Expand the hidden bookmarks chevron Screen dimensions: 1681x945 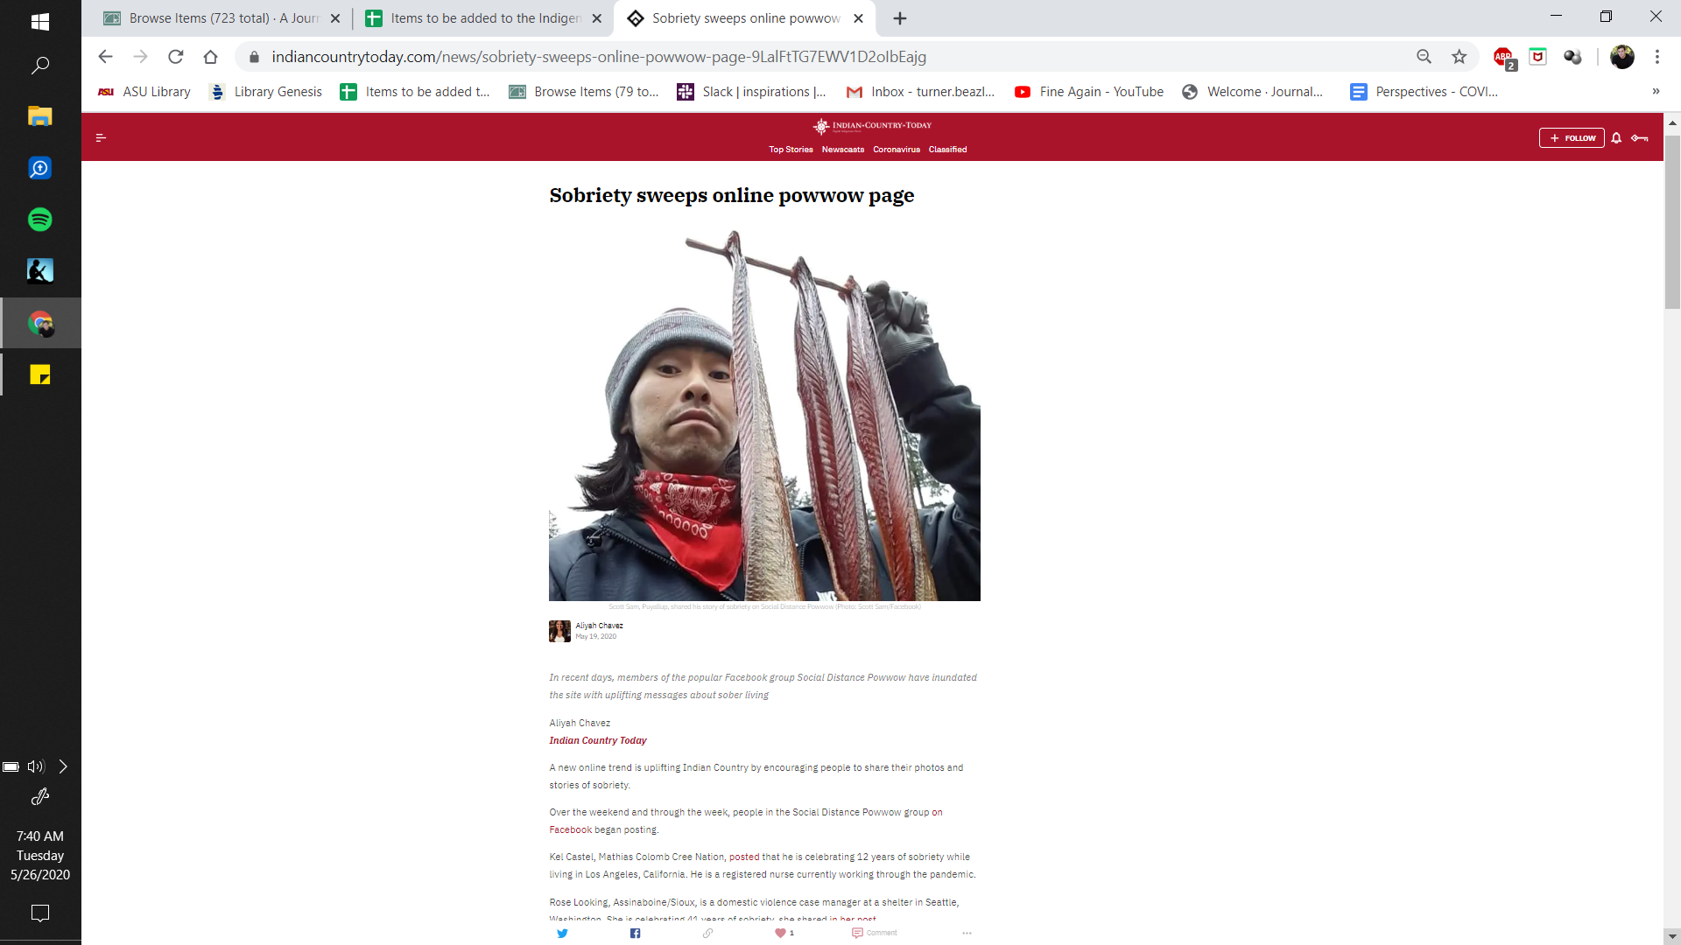pyautogui.click(x=1656, y=91)
